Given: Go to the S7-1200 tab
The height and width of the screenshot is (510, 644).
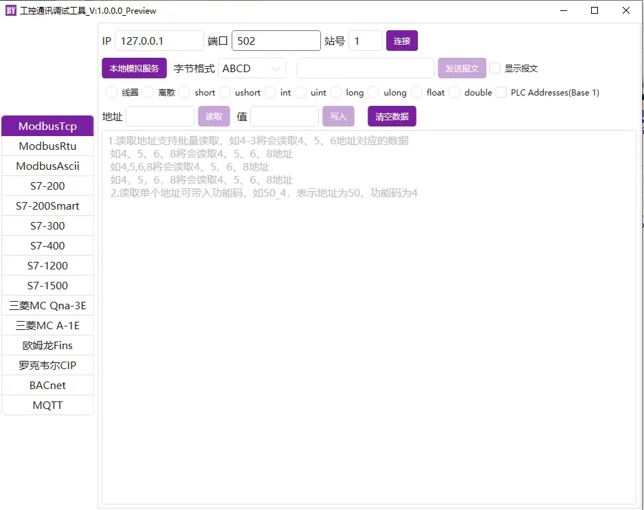Looking at the screenshot, I should [x=47, y=266].
